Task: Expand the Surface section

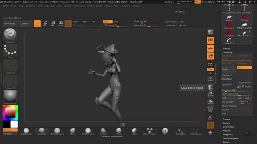Action: 226,123
